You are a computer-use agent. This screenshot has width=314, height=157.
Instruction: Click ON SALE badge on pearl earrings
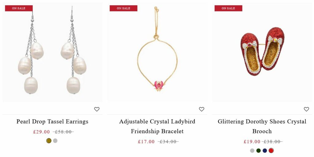click(x=19, y=8)
